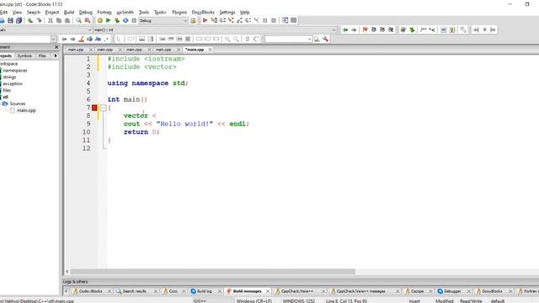The image size is (539, 303).
Task: Collapse the code fold marker on line 7
Action: [103, 108]
